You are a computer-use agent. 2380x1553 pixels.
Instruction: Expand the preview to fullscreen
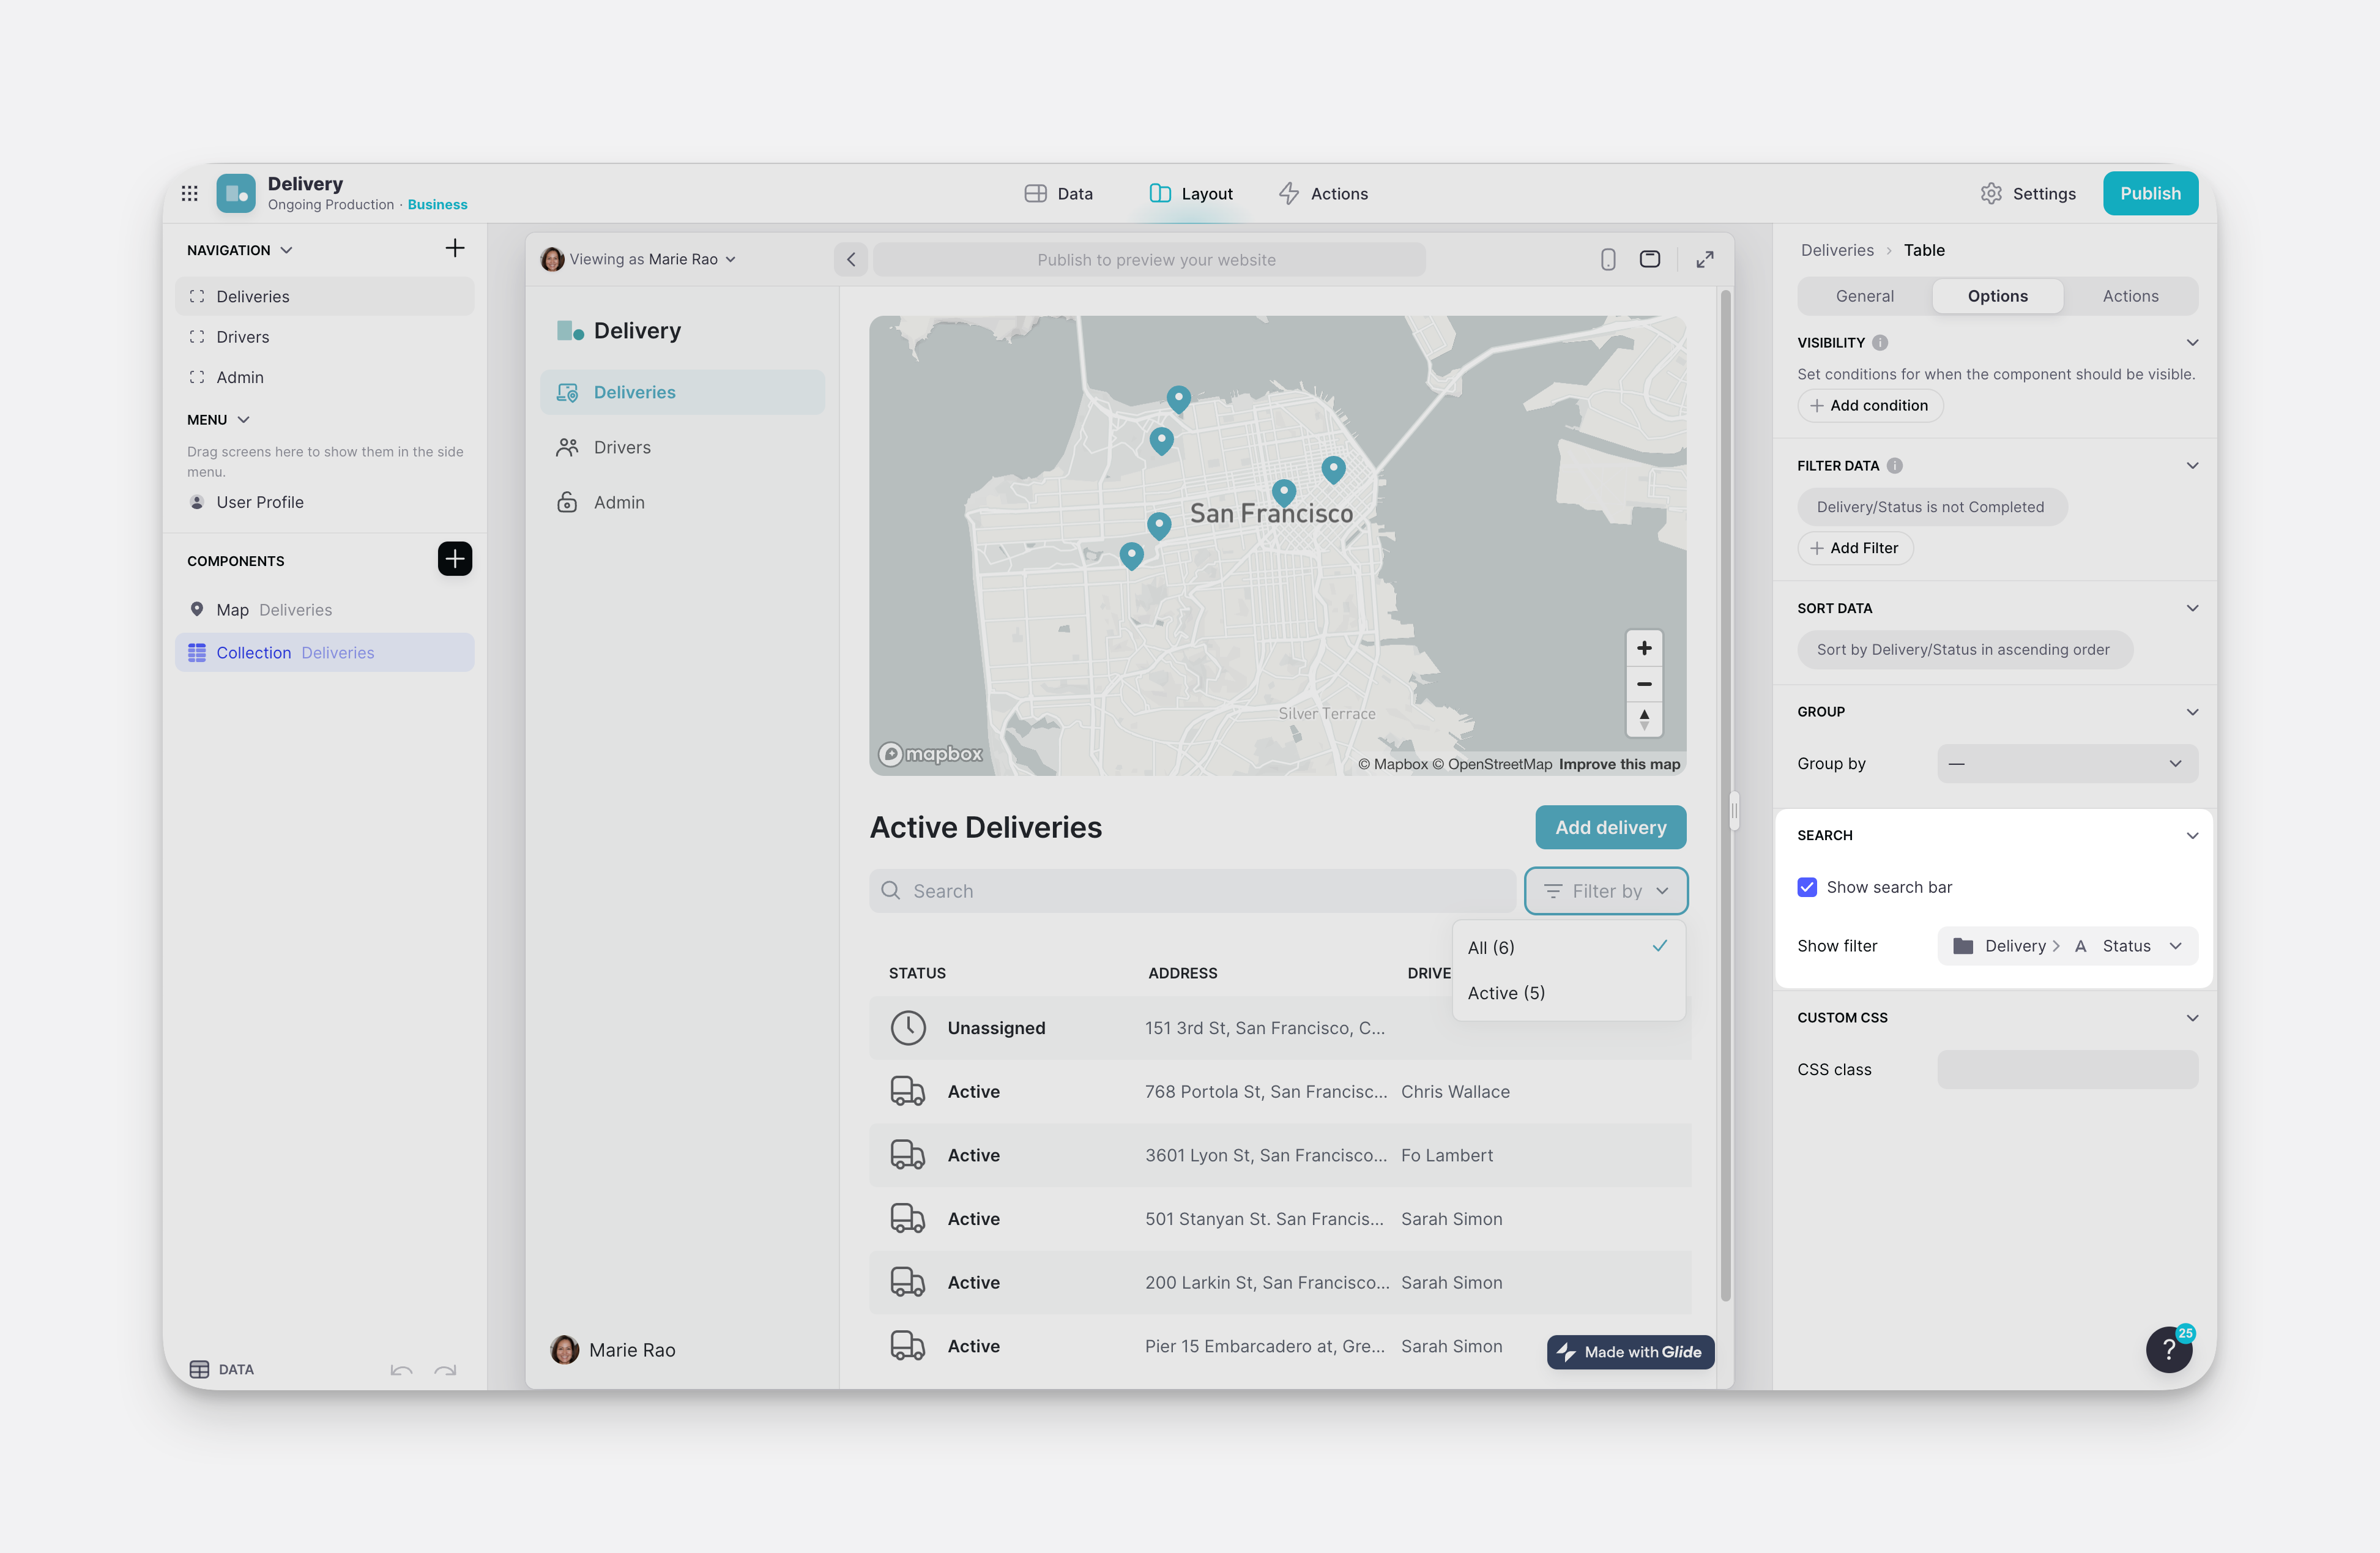(1704, 259)
